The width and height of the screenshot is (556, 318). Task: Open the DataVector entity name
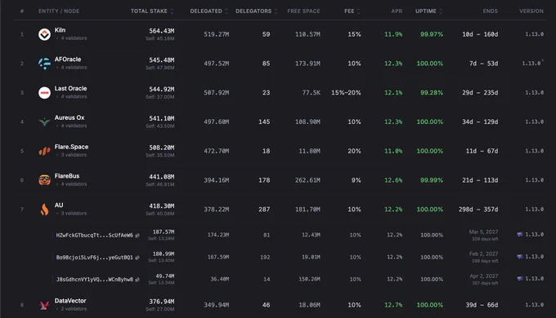point(70,301)
